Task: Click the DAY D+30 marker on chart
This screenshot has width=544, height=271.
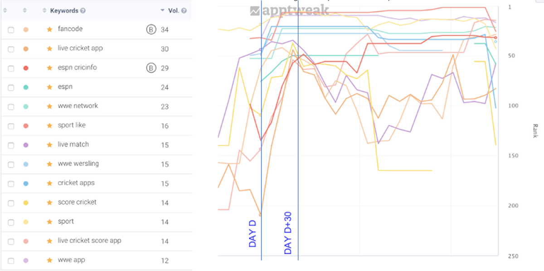Action: coord(288,233)
